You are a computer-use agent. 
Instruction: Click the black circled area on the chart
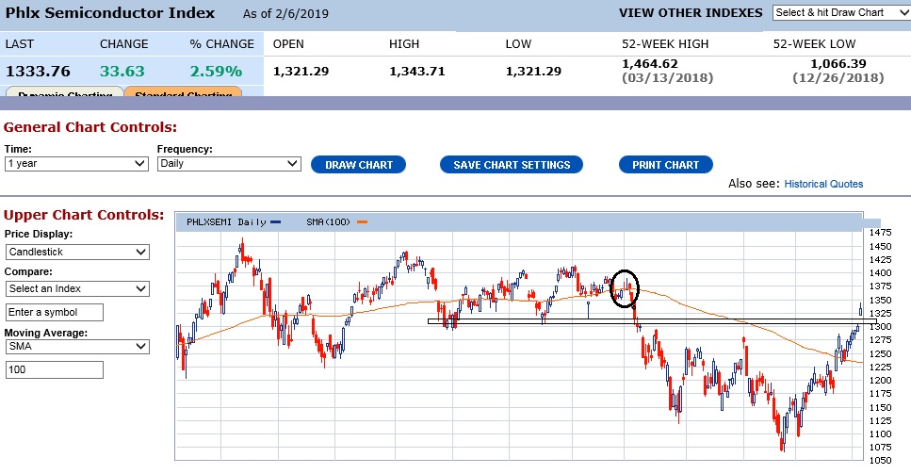(625, 287)
